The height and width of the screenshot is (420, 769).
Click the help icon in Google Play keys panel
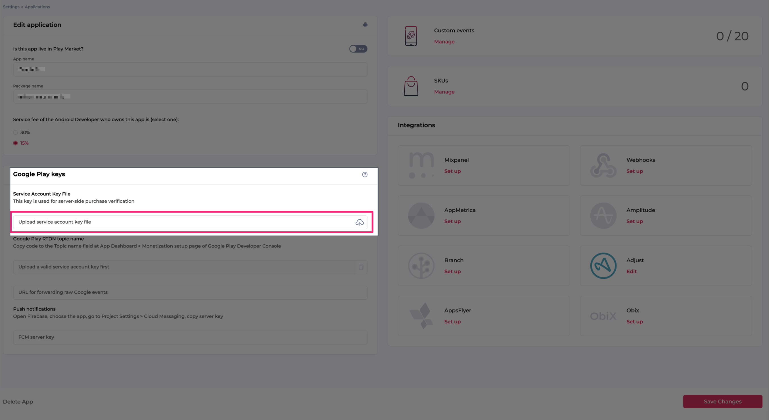click(365, 174)
